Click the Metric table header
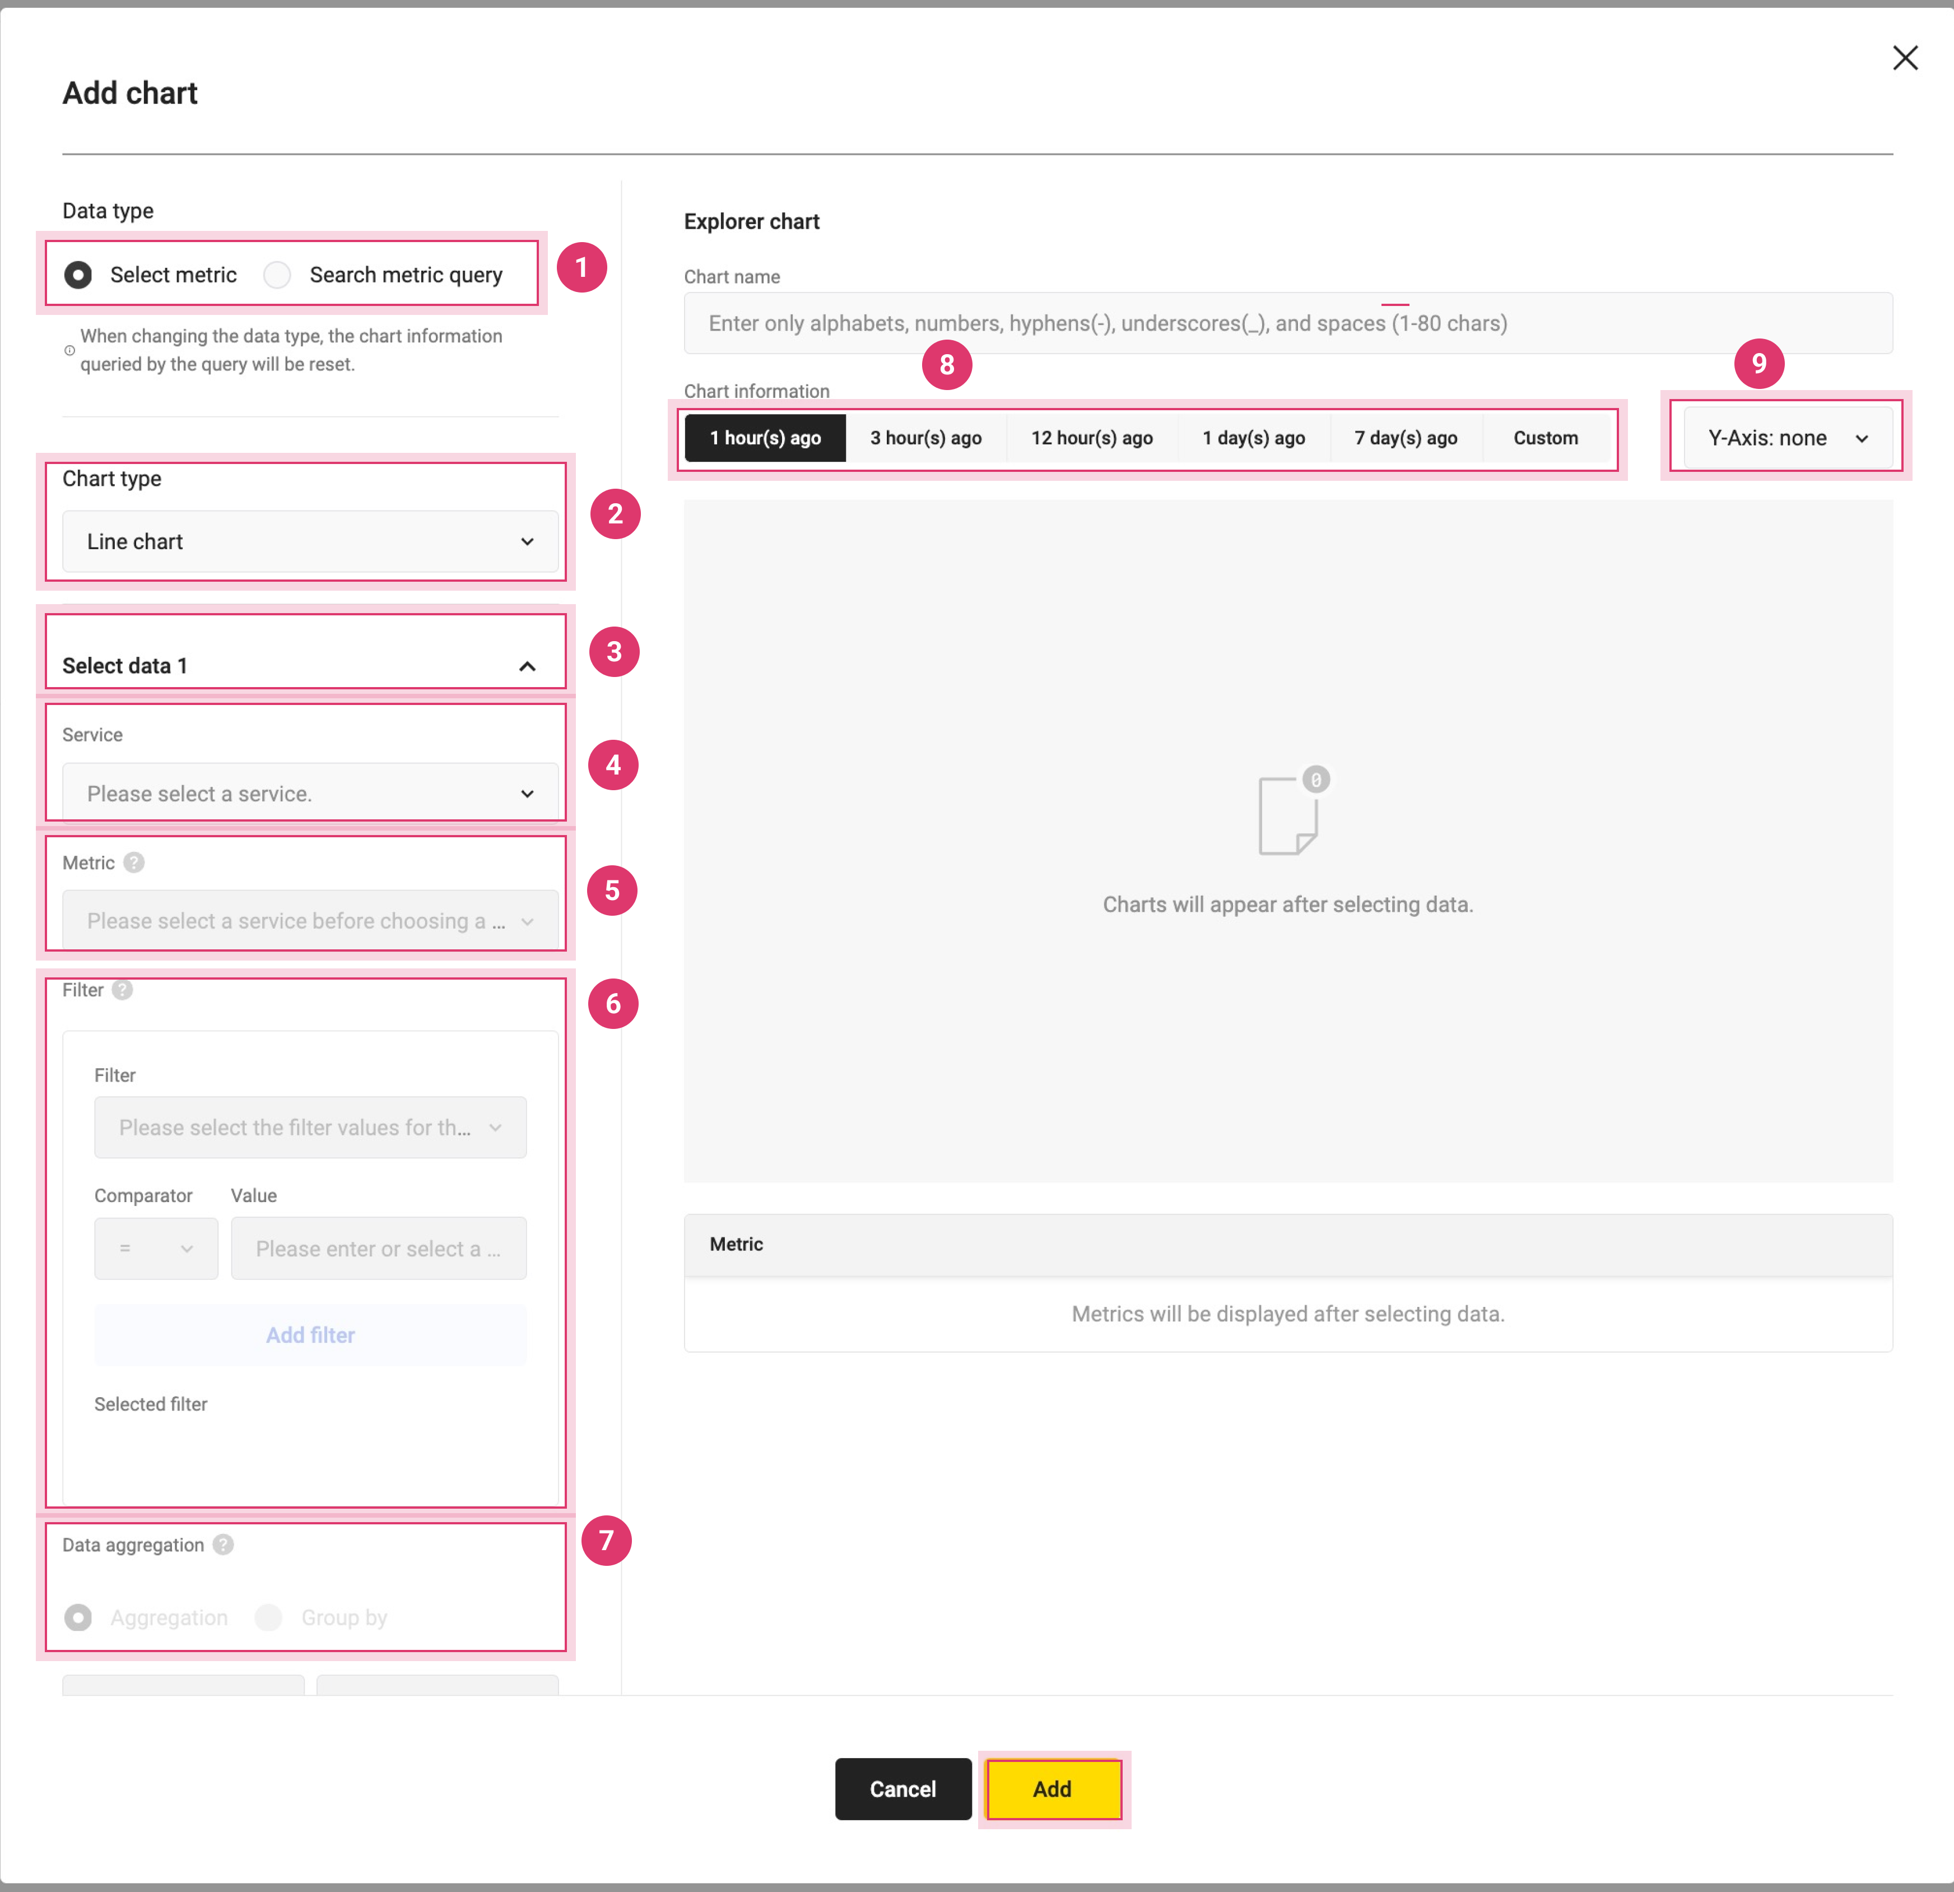 (x=1287, y=1245)
